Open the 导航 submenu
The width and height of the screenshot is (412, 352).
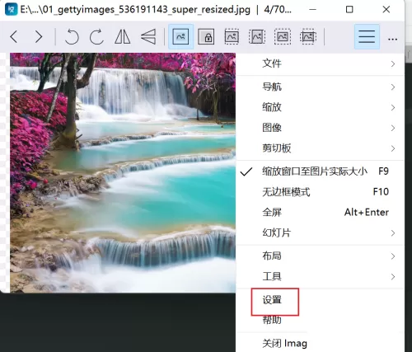pos(320,87)
